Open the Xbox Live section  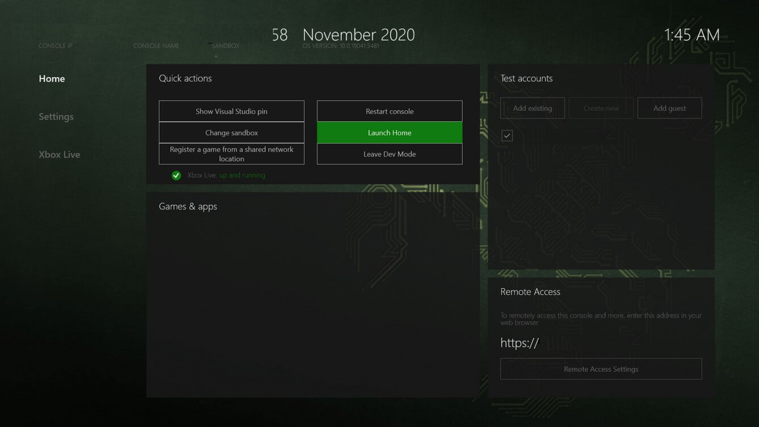click(59, 154)
